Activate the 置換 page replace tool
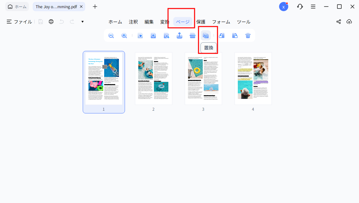 tap(205, 35)
